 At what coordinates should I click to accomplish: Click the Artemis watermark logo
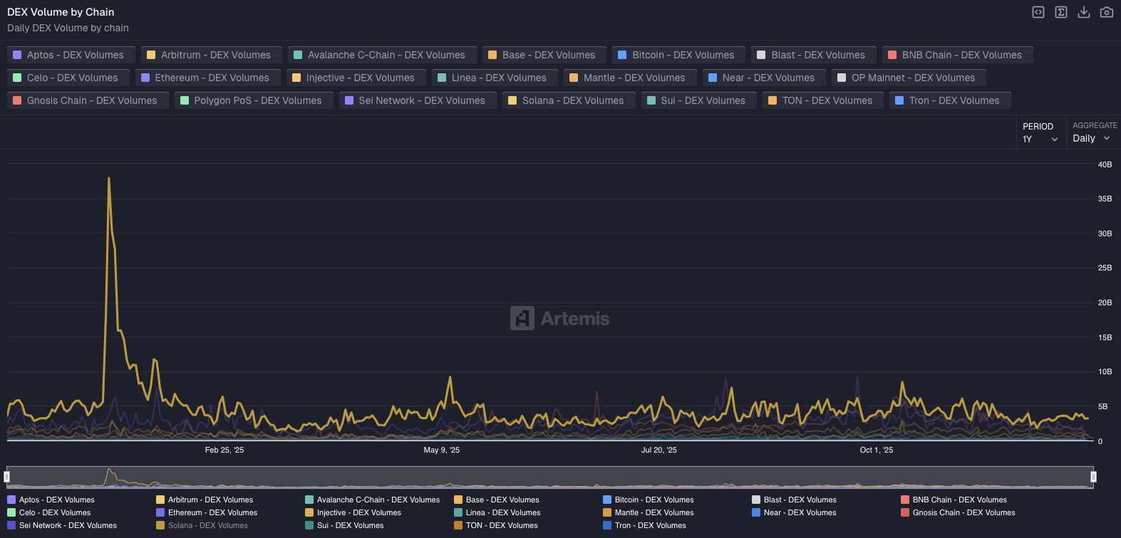click(x=560, y=318)
